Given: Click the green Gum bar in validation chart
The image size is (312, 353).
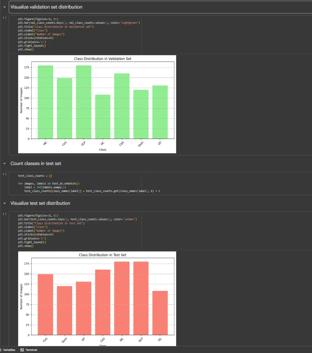Looking at the screenshot, I should (x=141, y=114).
